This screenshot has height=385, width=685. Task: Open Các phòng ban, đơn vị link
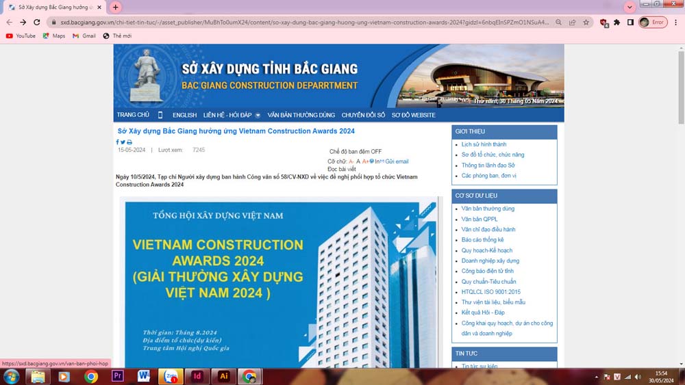488,176
